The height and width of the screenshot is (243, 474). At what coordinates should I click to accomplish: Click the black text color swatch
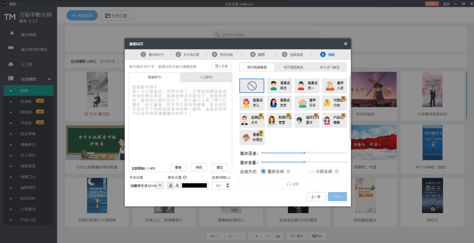click(x=195, y=185)
